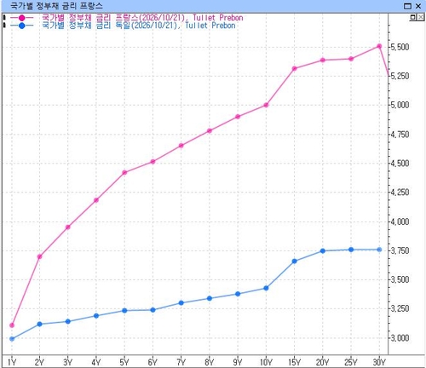Click the window title 국가별 정부채 금리 프랑스
The width and height of the screenshot is (426, 368).
click(56, 6)
